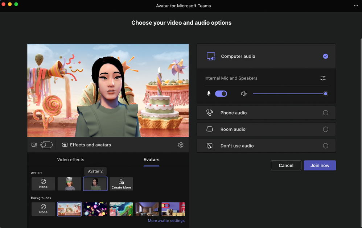Screen dimensions: 362x228
Task: Select the retro bookshelf room background
Action: 173,209
